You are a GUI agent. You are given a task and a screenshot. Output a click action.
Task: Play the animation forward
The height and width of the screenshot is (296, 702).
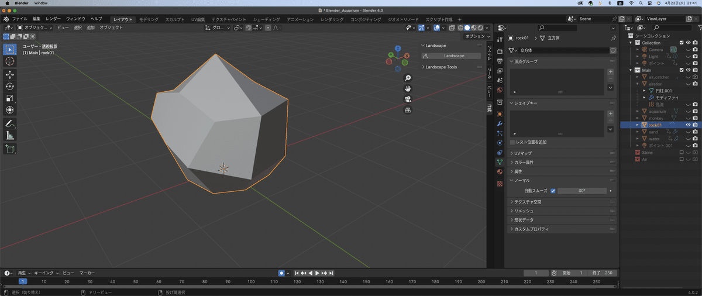pyautogui.click(x=317, y=273)
